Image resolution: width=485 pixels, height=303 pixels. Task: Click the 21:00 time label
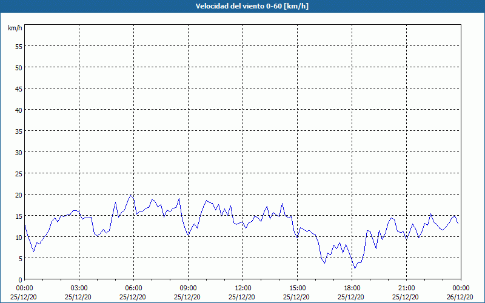click(406, 288)
